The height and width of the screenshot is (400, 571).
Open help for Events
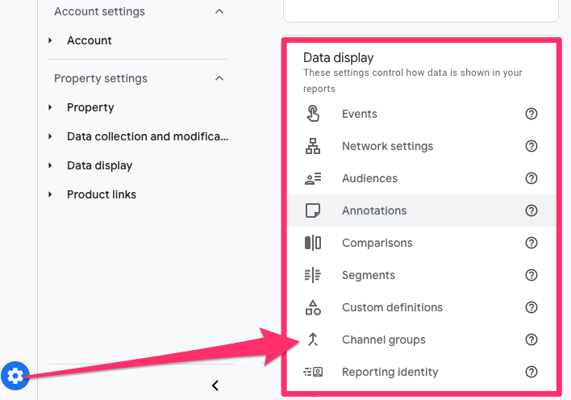(x=531, y=114)
